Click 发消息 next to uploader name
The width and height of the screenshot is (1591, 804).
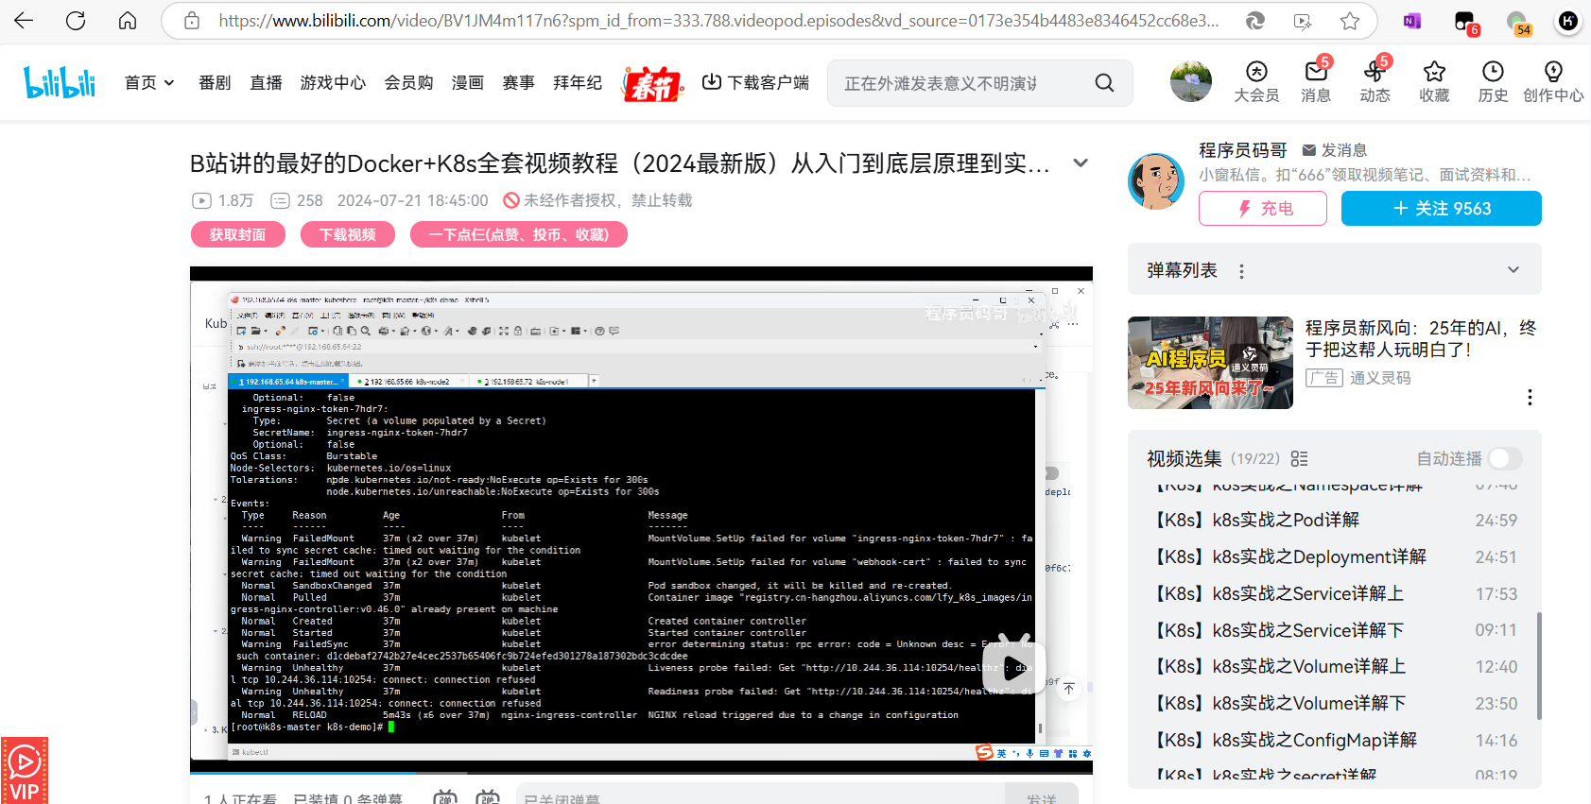click(1335, 150)
